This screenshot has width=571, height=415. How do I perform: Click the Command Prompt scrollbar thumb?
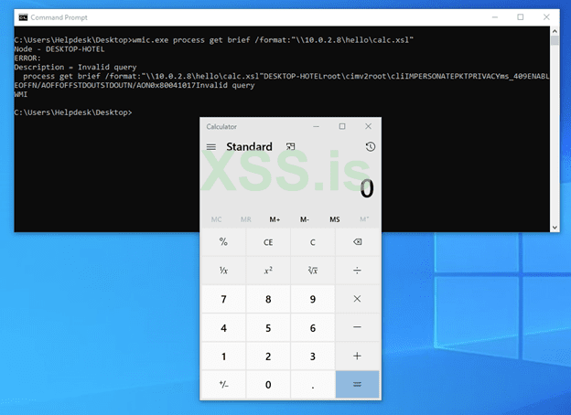[555, 40]
